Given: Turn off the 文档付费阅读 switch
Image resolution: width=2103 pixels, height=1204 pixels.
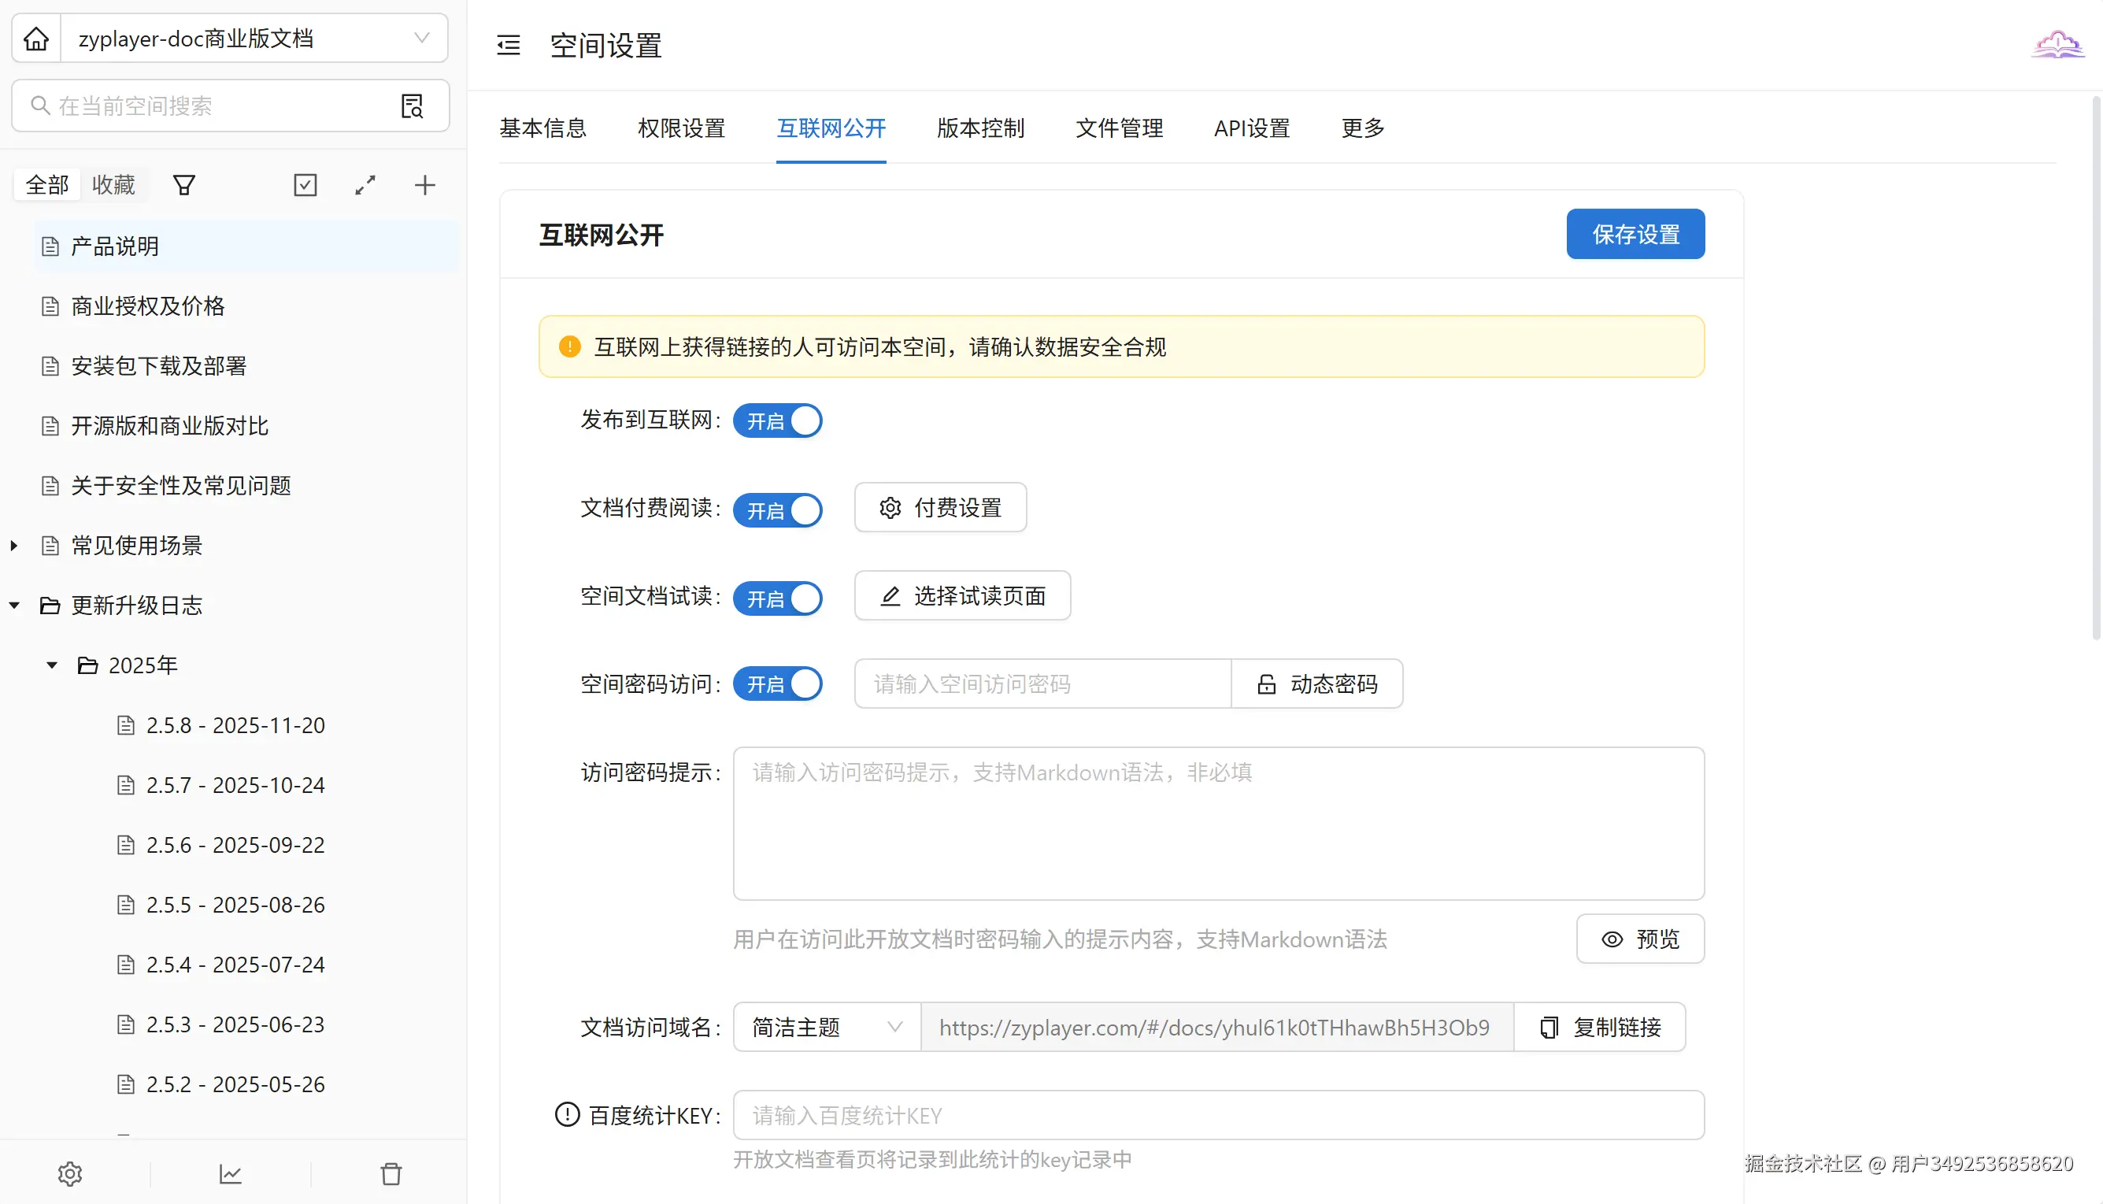Looking at the screenshot, I should (777, 510).
